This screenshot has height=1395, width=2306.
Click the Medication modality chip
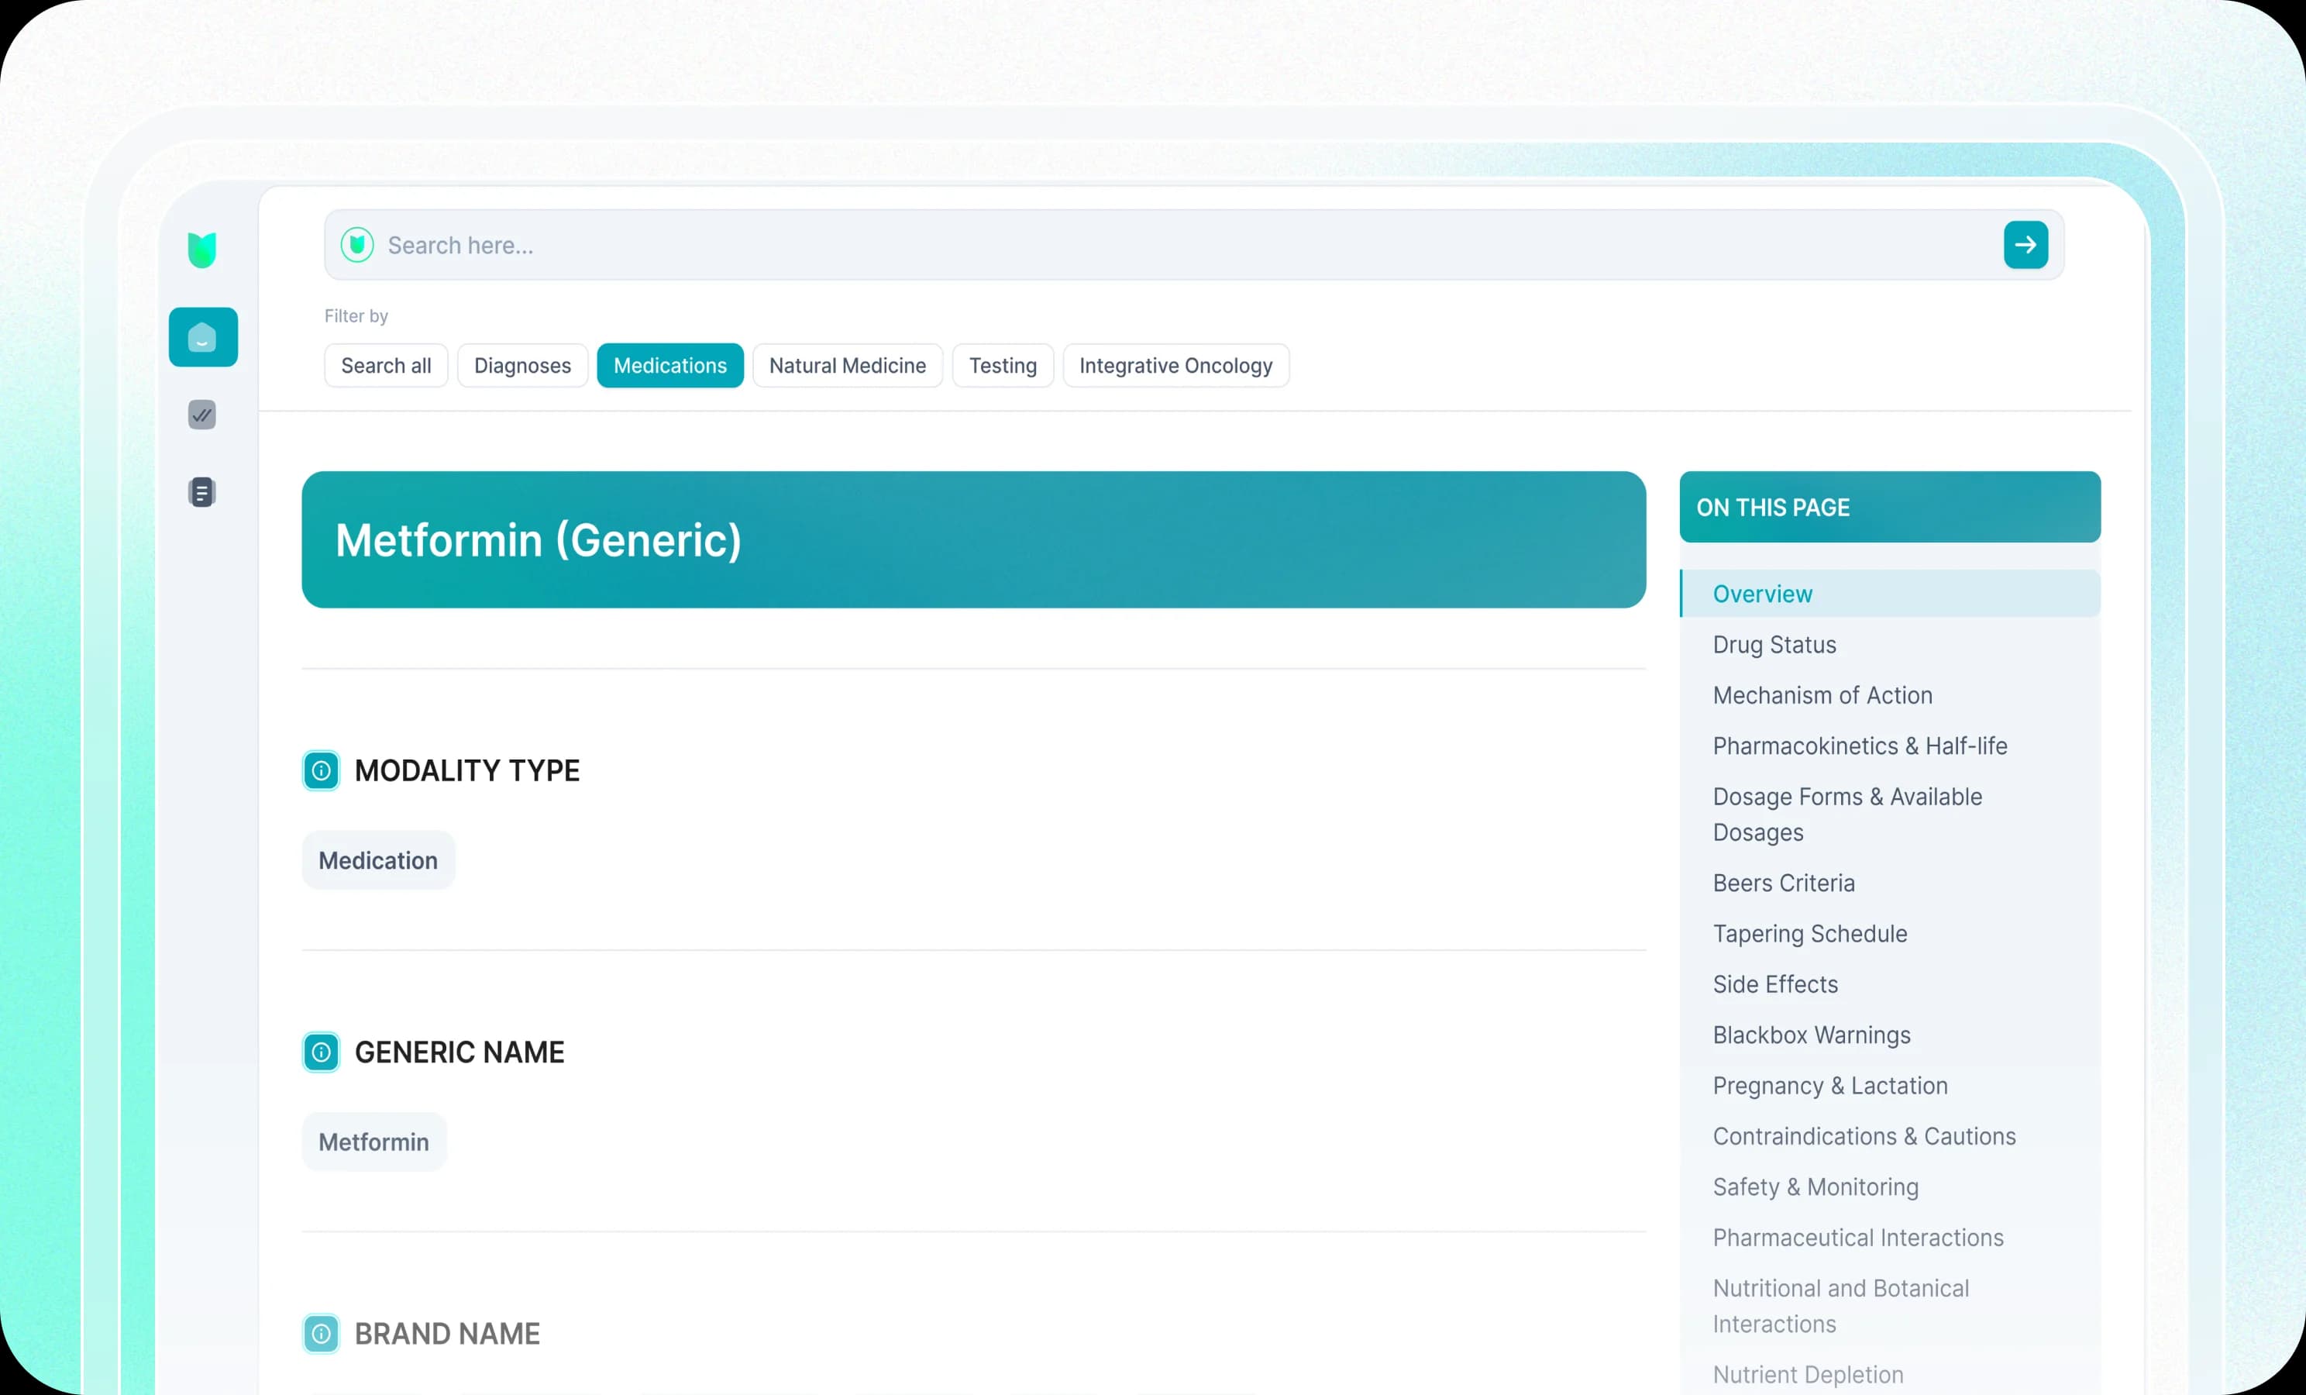click(378, 860)
